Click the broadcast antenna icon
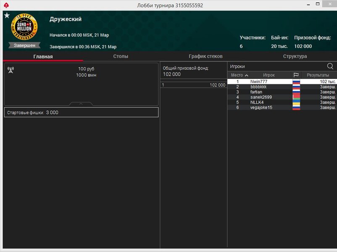Screen dimensions: 337x252 click(11, 70)
